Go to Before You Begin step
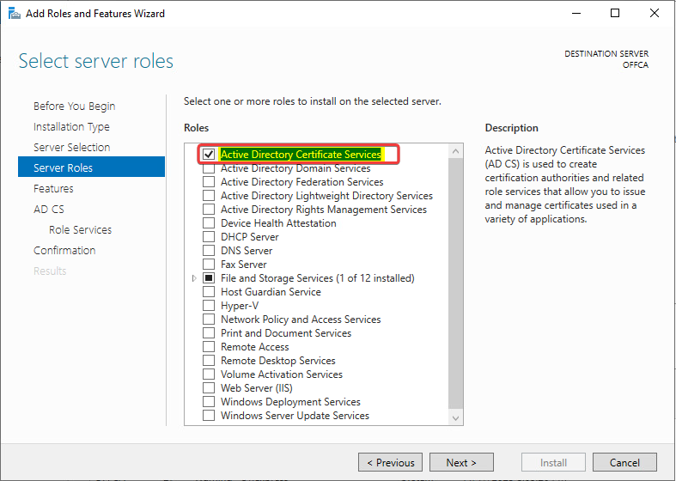The width and height of the screenshot is (676, 481). click(x=74, y=107)
